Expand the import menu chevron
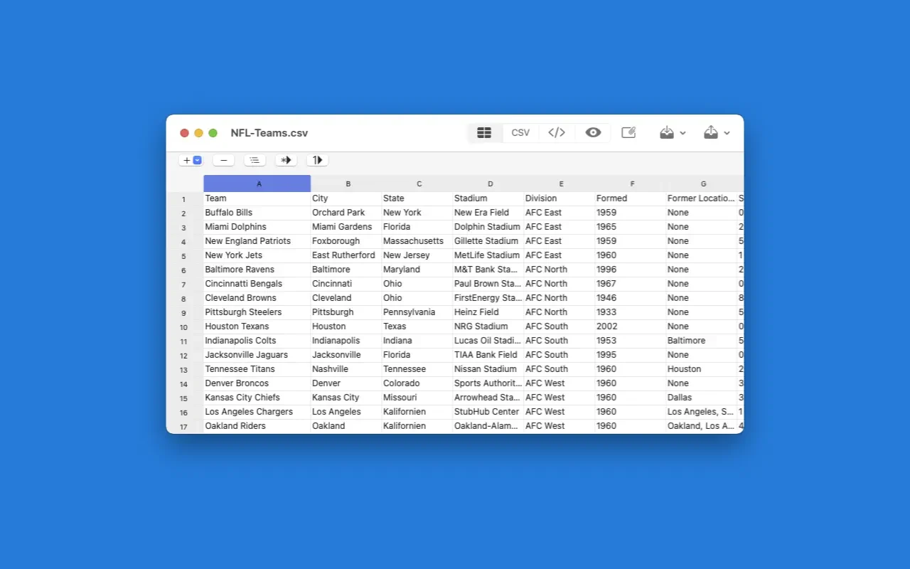 pos(683,133)
